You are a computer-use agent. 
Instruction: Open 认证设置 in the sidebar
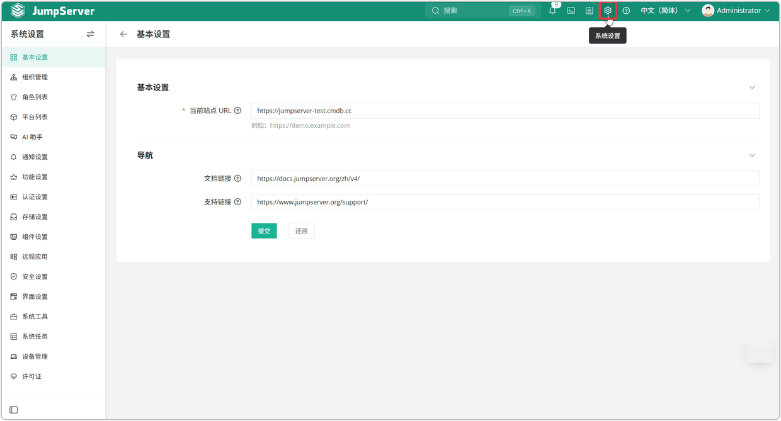[x=53, y=197]
